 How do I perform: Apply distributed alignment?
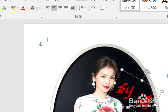(72, 8)
